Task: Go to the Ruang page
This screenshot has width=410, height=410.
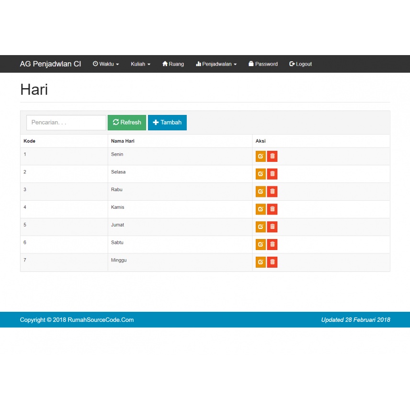Action: (x=173, y=64)
